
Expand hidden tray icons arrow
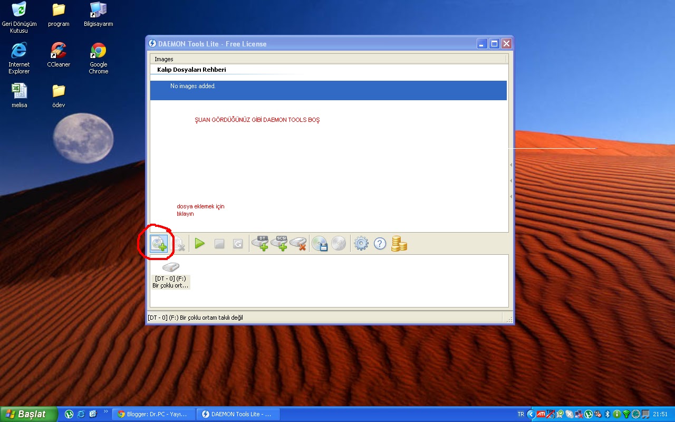(x=531, y=414)
